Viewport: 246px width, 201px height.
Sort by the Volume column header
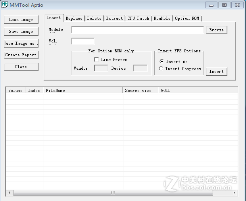(x=15, y=90)
